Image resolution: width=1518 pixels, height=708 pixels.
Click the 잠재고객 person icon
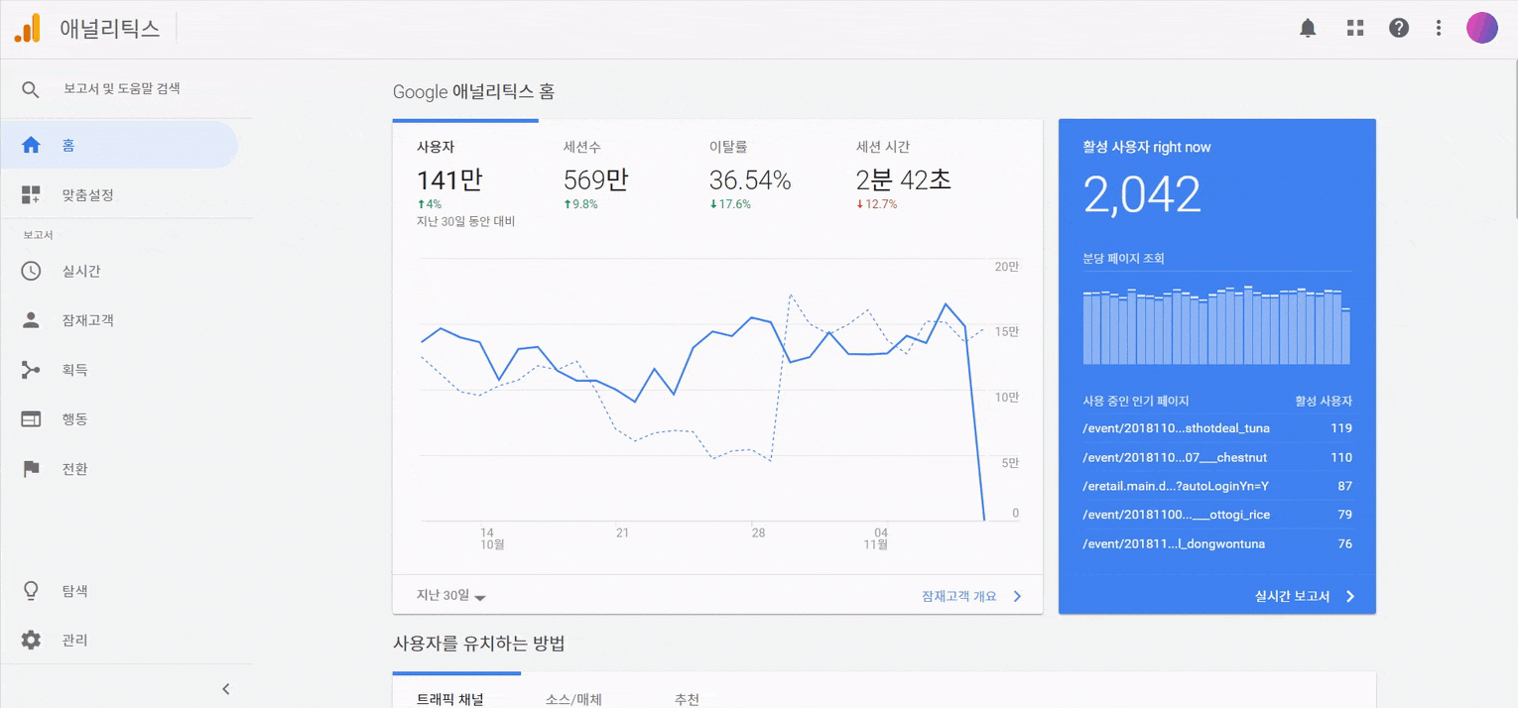(31, 320)
